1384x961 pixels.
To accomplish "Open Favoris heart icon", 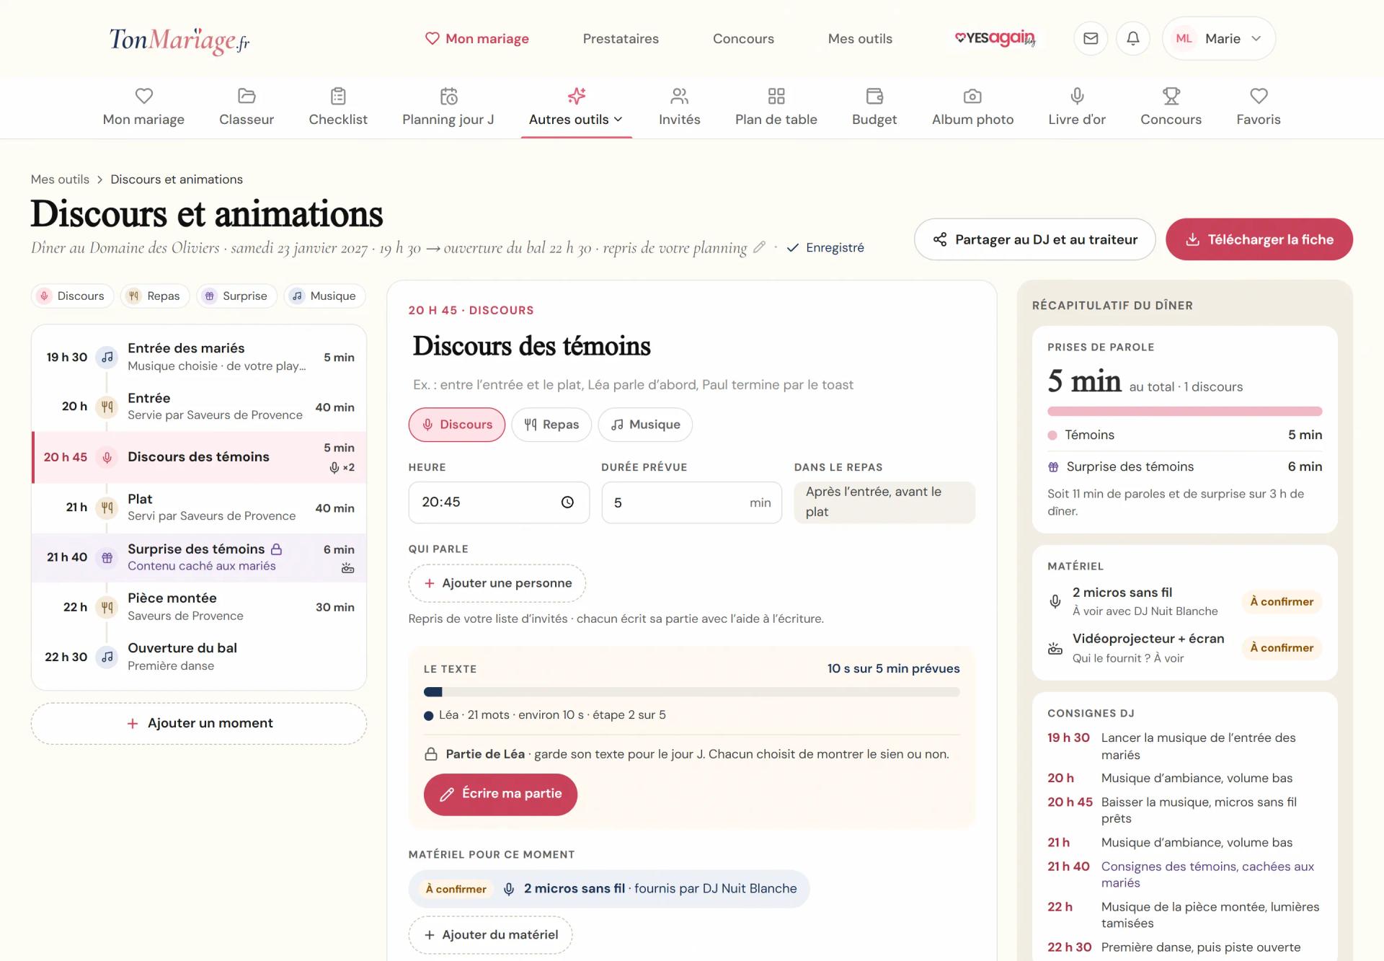I will [x=1259, y=96].
